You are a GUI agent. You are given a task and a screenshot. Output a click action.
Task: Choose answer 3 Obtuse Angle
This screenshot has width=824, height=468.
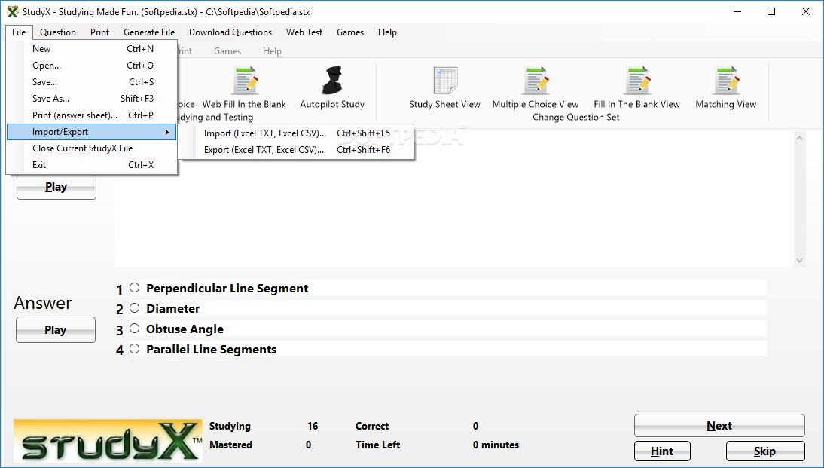pos(135,329)
